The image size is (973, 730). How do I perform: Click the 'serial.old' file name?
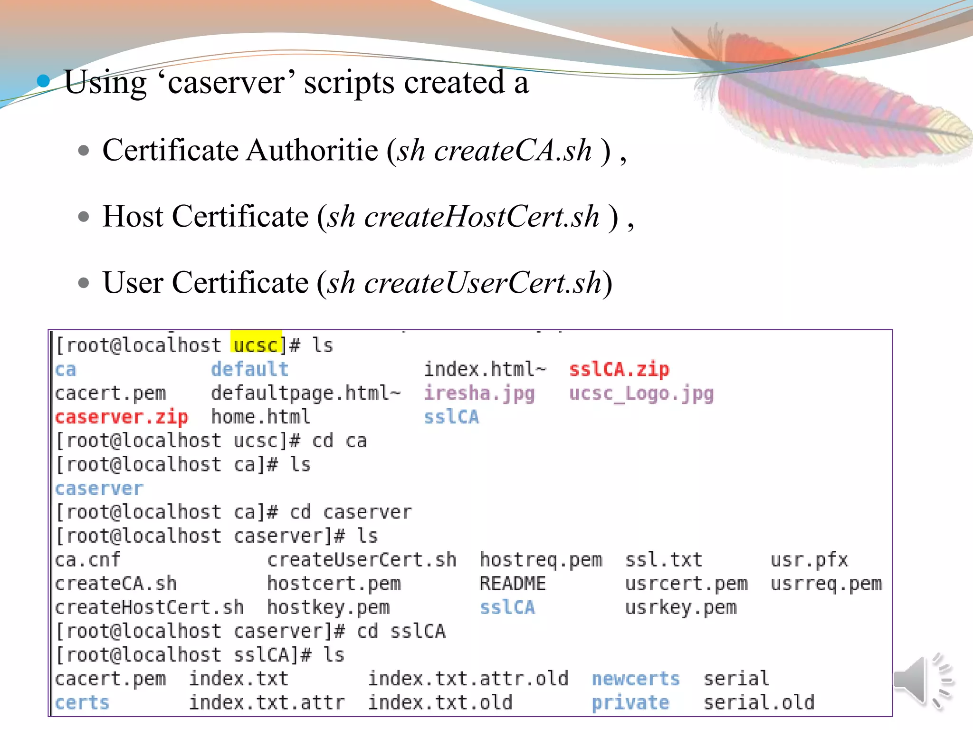click(759, 702)
